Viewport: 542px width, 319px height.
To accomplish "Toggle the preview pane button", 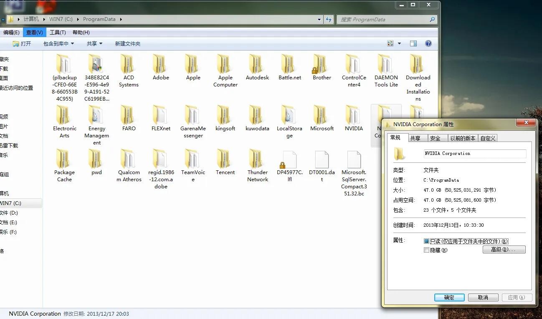I will (x=413, y=43).
